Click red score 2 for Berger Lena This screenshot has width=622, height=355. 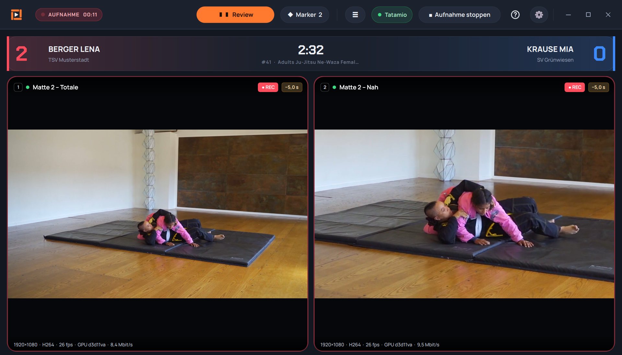(21, 54)
